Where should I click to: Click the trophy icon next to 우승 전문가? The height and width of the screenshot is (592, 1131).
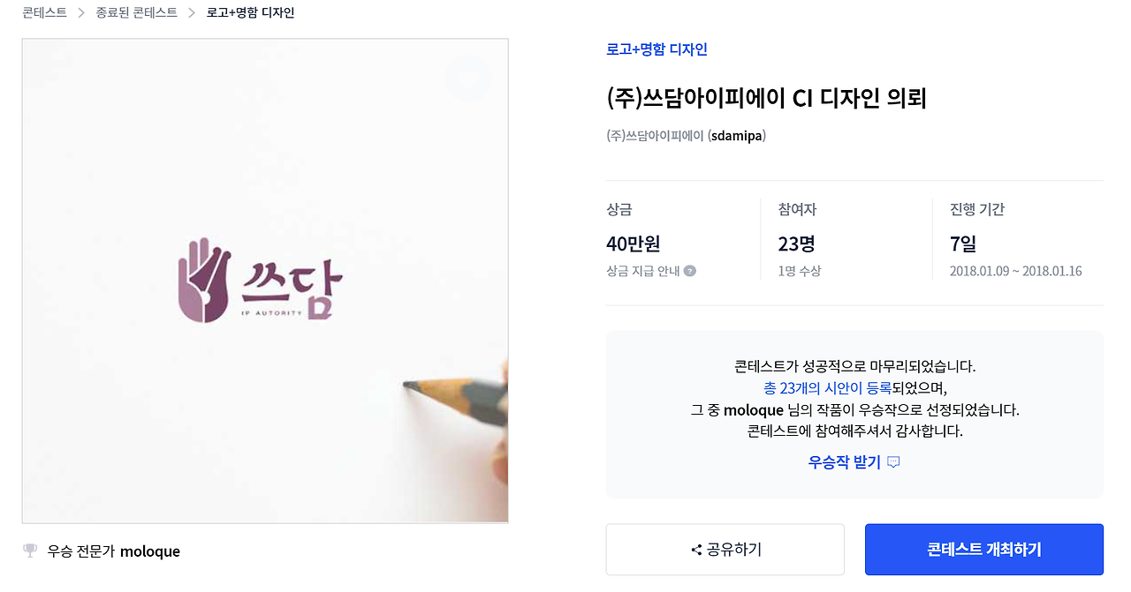tap(30, 551)
